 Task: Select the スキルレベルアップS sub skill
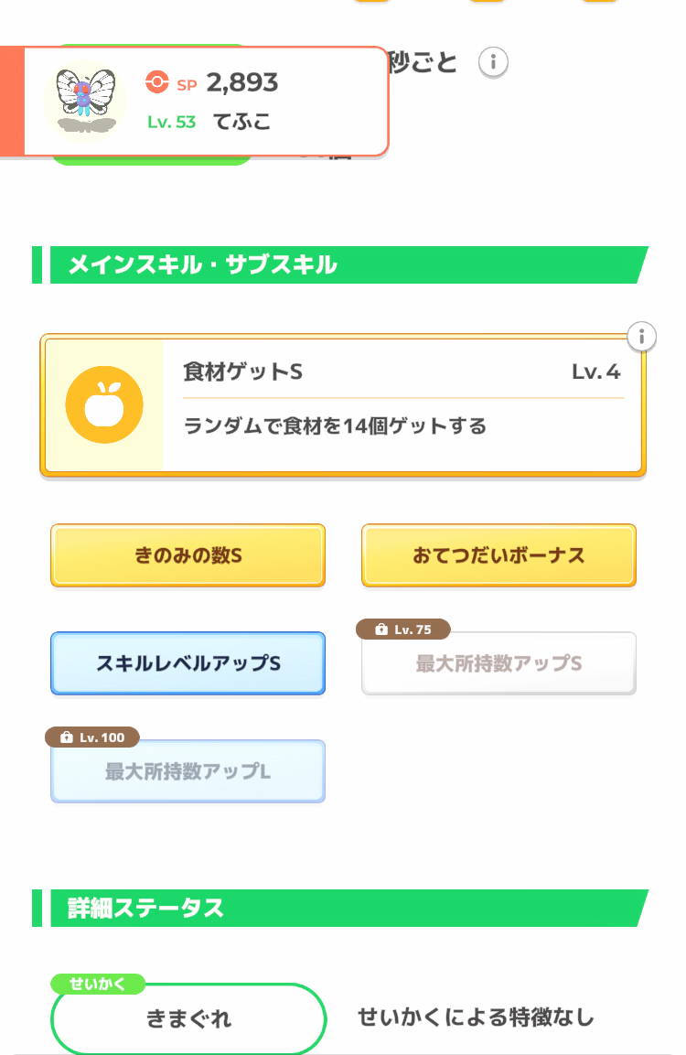(188, 663)
